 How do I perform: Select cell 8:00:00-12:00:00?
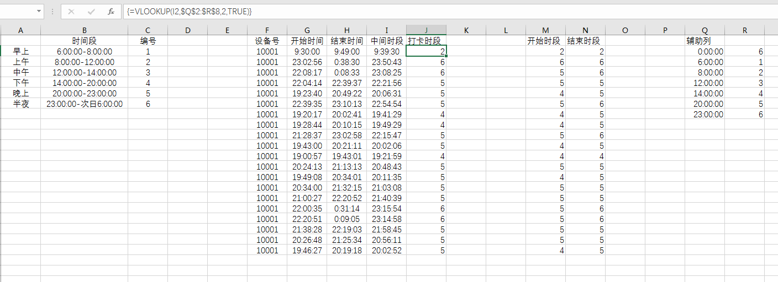pyautogui.click(x=84, y=62)
